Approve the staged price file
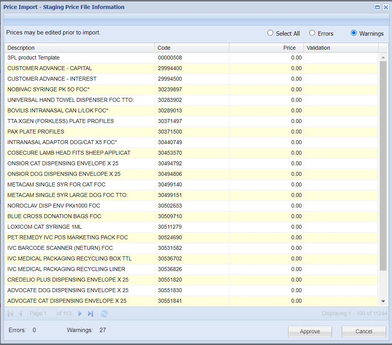This screenshot has width=392, height=345. click(x=310, y=331)
